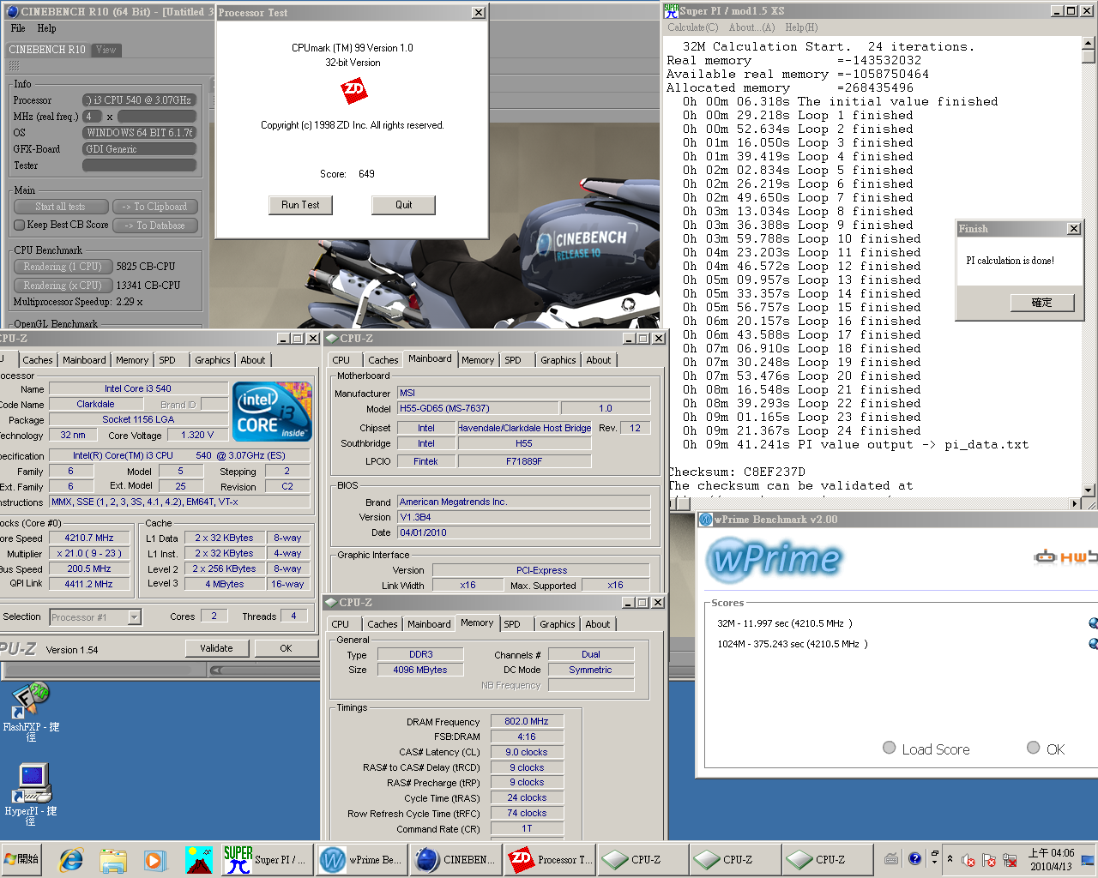Viewport: 1098px width, 878px height.
Task: Click Super PI vertical scrollbar up arrow
Action: [x=1089, y=43]
